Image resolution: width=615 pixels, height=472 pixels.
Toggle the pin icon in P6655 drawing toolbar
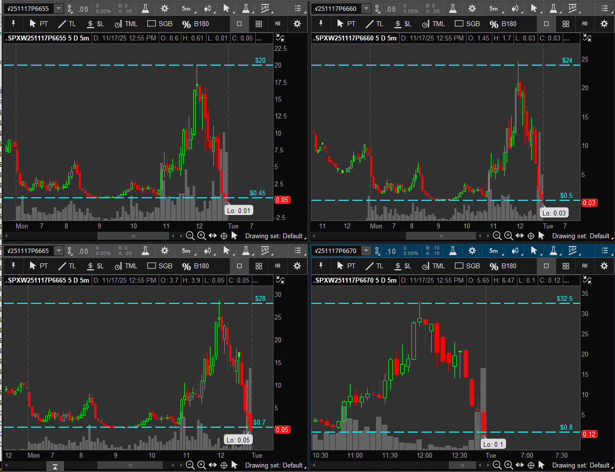click(13, 24)
